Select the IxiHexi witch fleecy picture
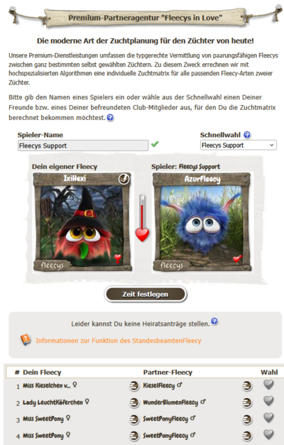Screen dimensions: 284x445 pos(82,222)
